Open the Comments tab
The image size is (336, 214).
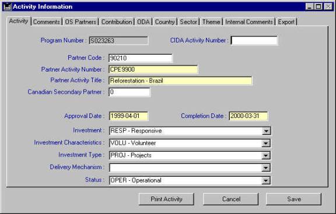coord(47,22)
